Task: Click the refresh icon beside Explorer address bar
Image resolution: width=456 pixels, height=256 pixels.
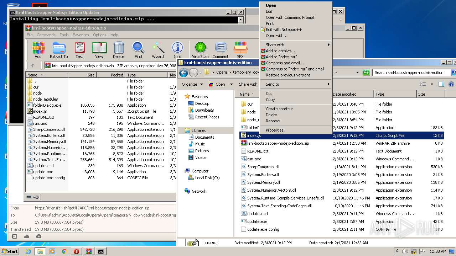Action: (x=366, y=73)
